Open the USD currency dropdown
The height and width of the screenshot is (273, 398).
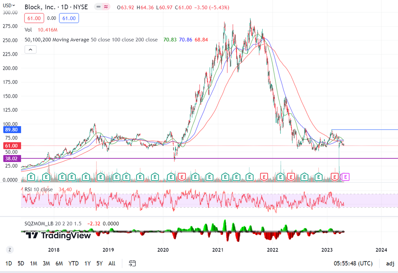click(x=9, y=5)
